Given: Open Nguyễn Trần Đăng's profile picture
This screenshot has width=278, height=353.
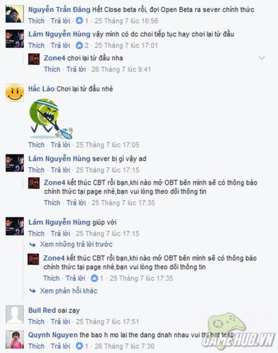Looking at the screenshot, I should click(x=15, y=14).
